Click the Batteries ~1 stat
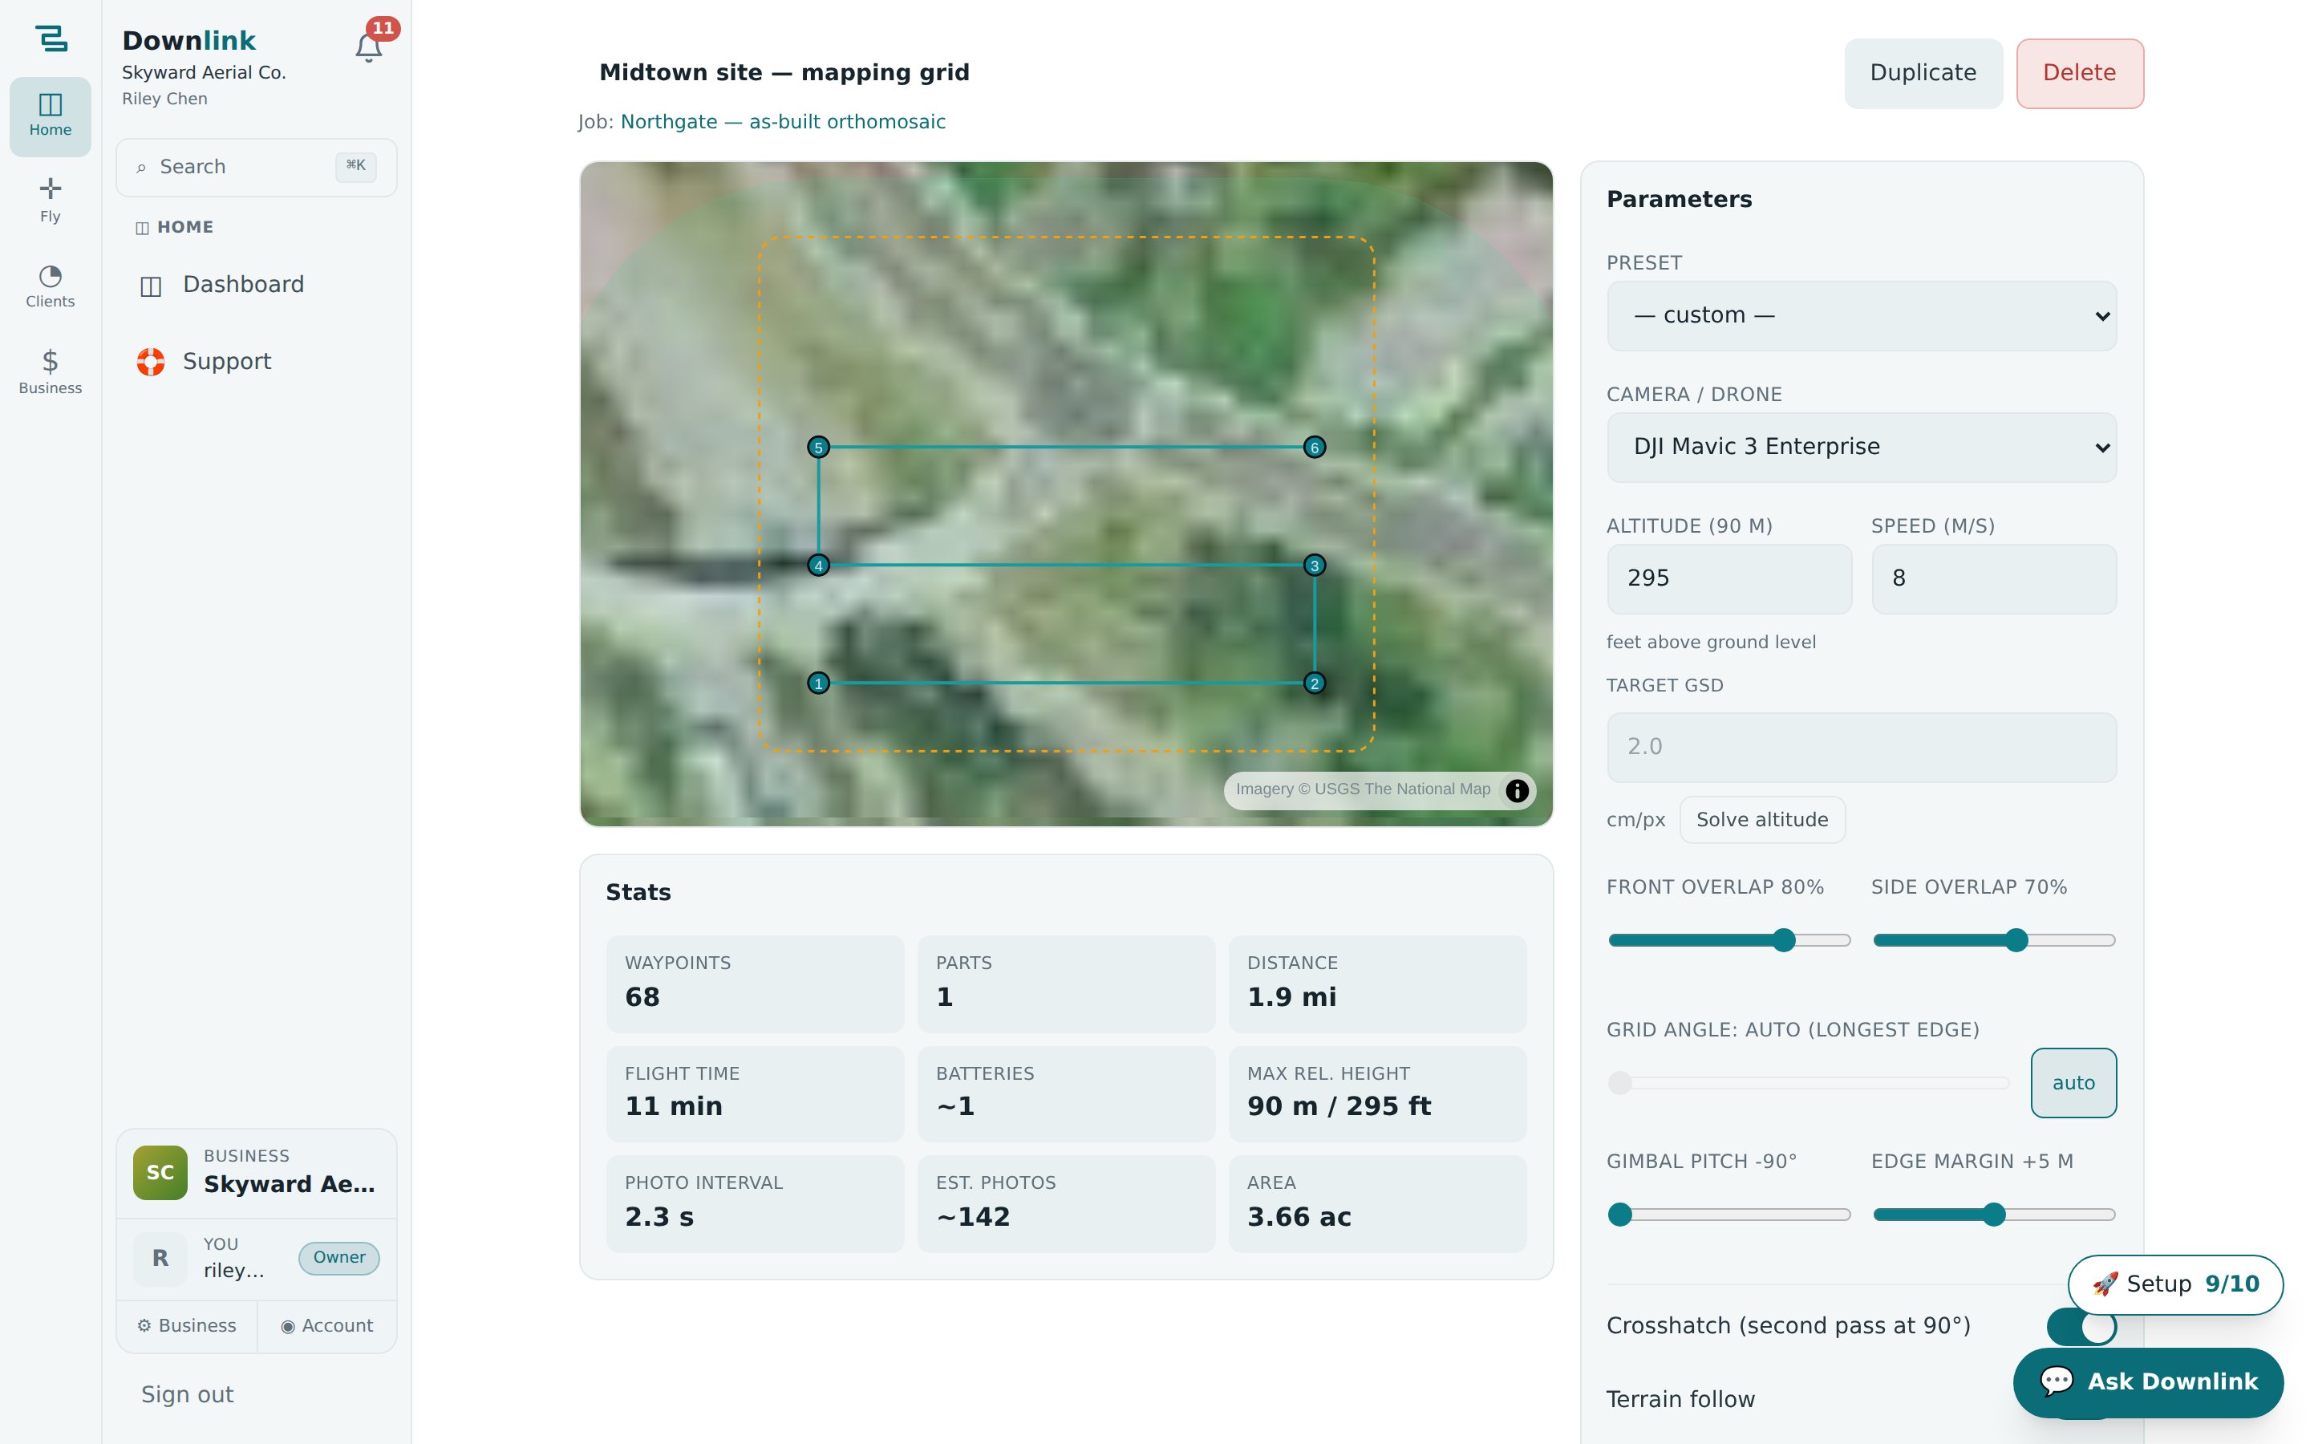Viewport: 2310px width, 1444px height. (1065, 1093)
